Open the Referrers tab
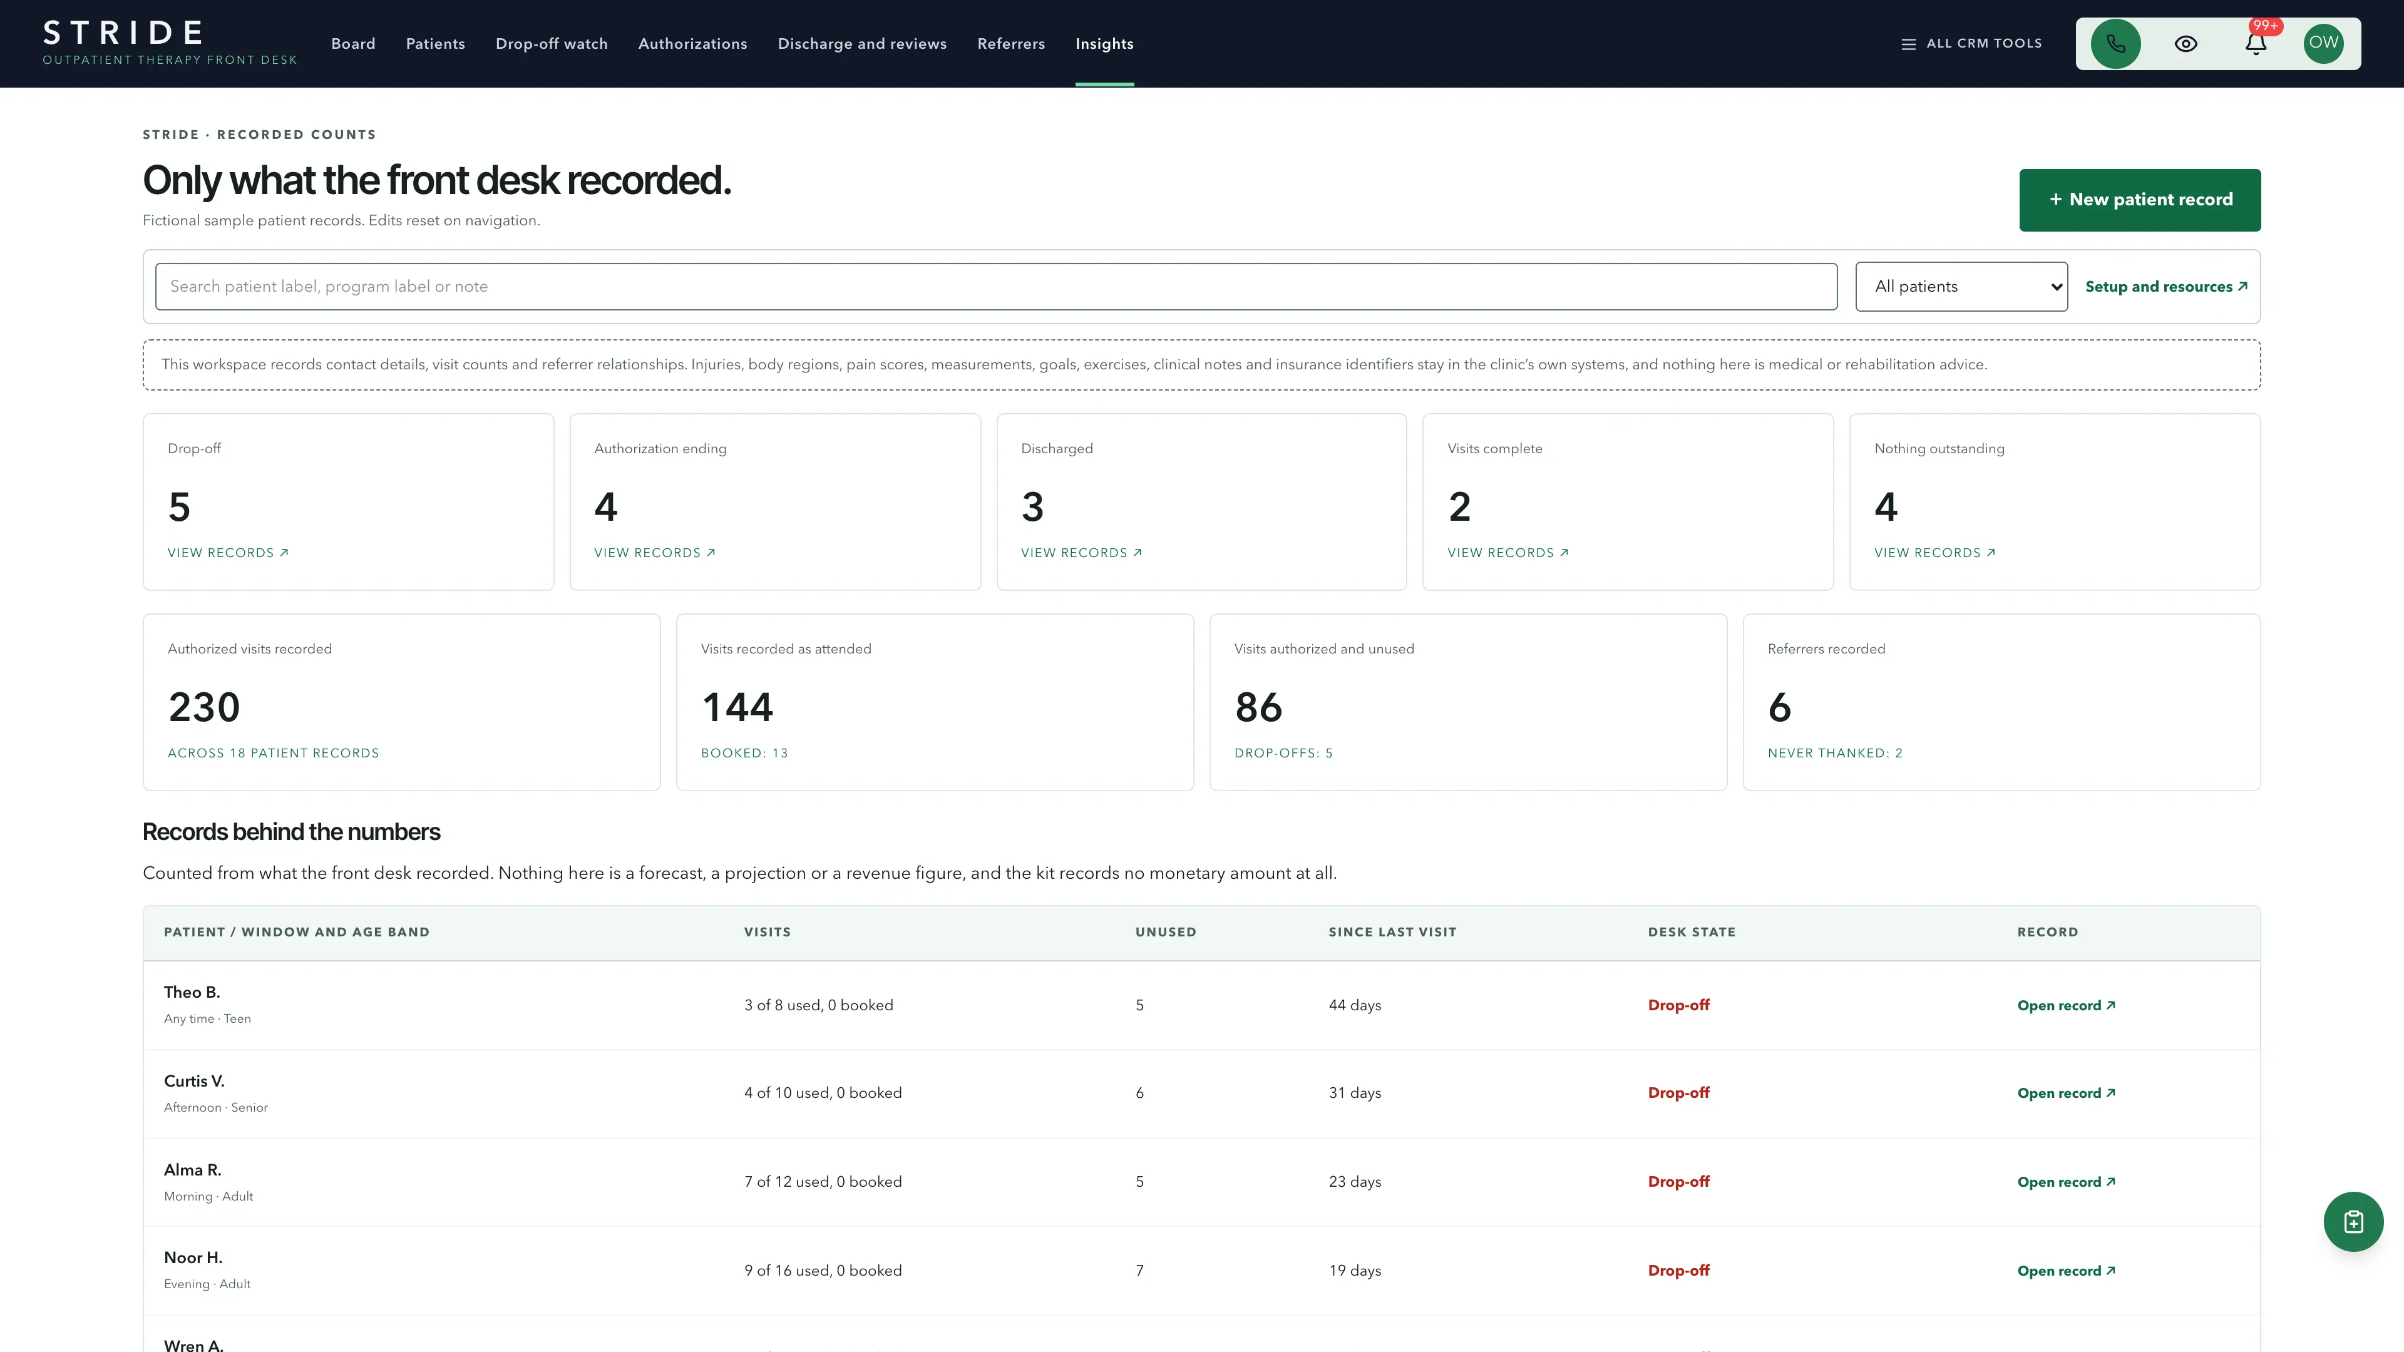 [x=1010, y=44]
